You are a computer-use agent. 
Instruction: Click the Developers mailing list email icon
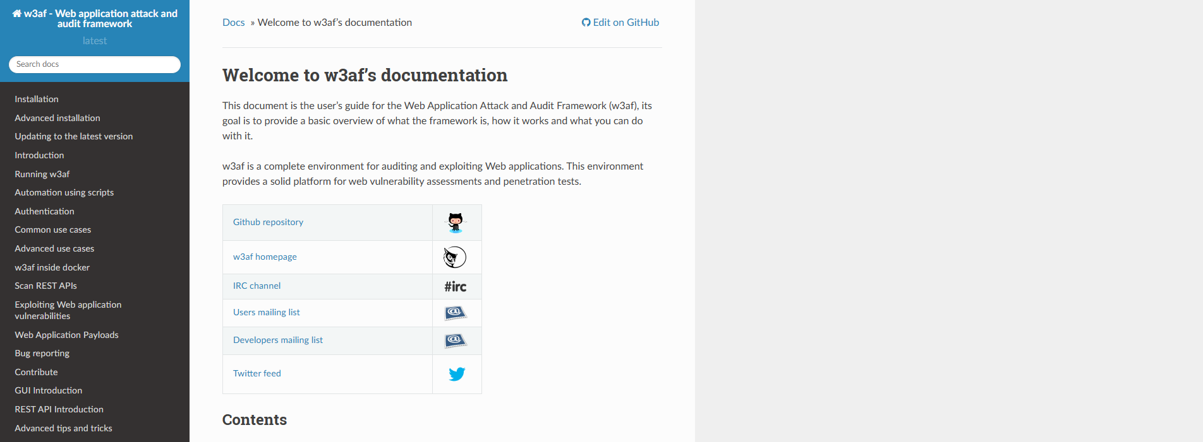point(455,340)
